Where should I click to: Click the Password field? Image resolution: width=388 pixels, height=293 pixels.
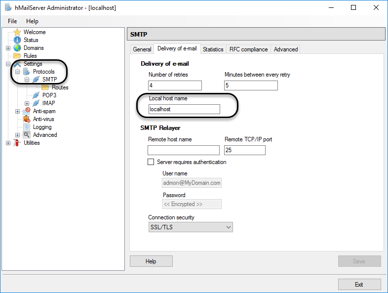[x=192, y=204]
